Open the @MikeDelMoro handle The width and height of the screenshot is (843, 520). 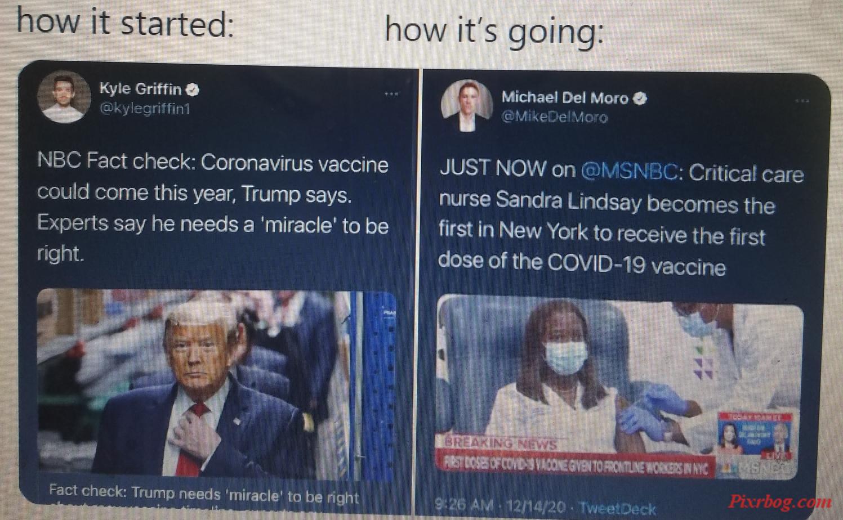[x=554, y=117]
